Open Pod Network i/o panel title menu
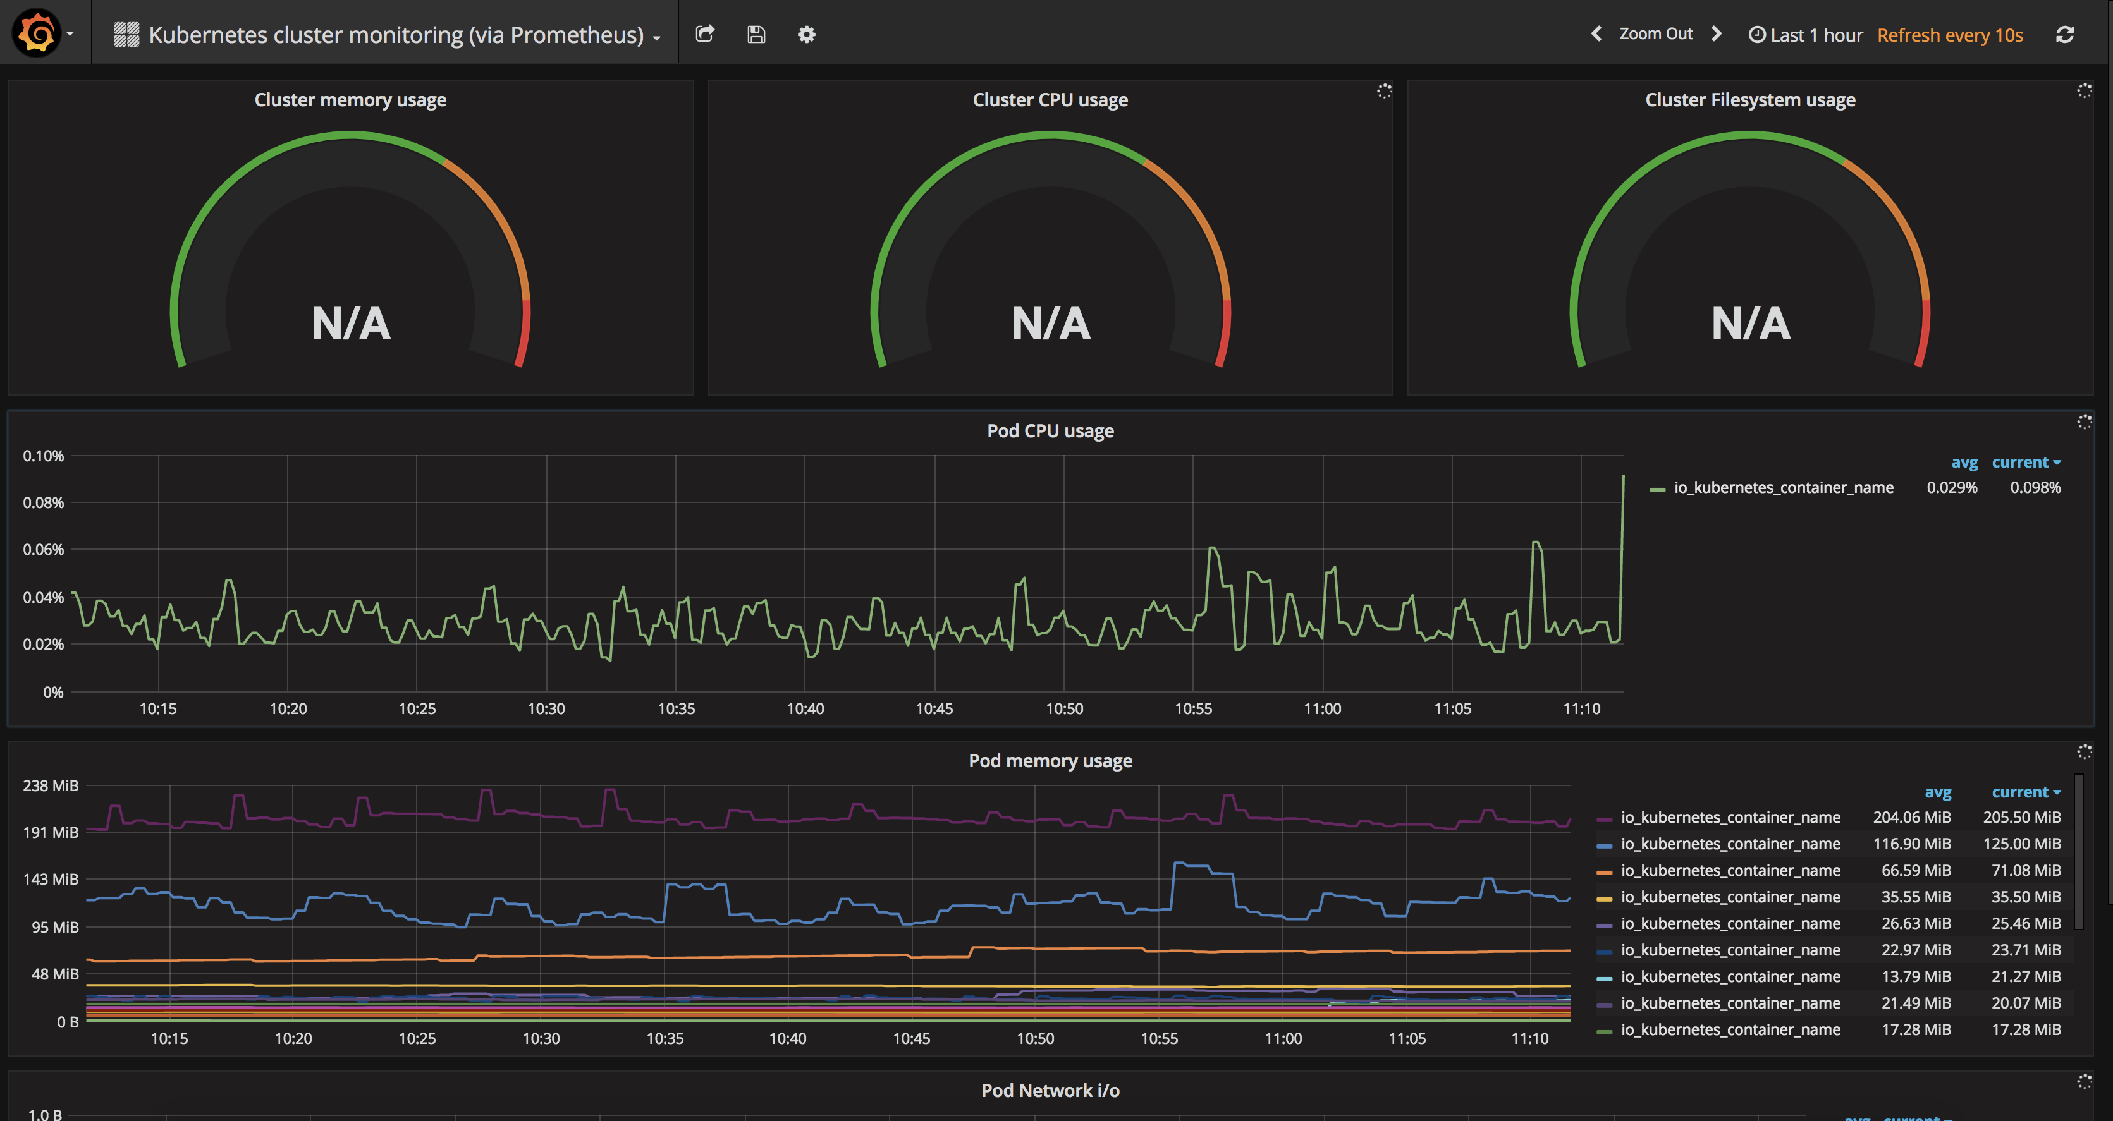This screenshot has width=2113, height=1121. 1050,1090
